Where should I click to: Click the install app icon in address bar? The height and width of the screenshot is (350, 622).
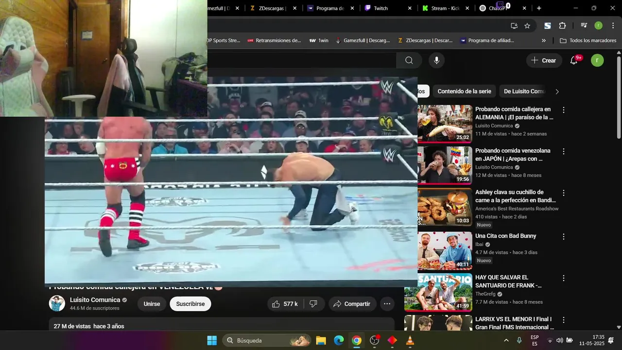[514, 26]
